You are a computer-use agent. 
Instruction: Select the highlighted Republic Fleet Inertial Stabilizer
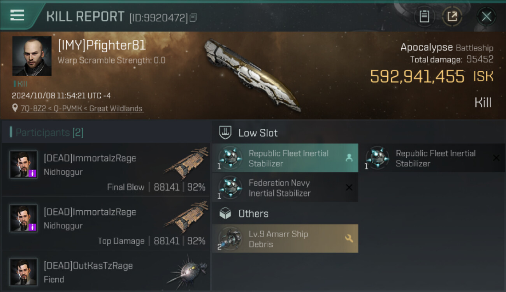(285, 158)
